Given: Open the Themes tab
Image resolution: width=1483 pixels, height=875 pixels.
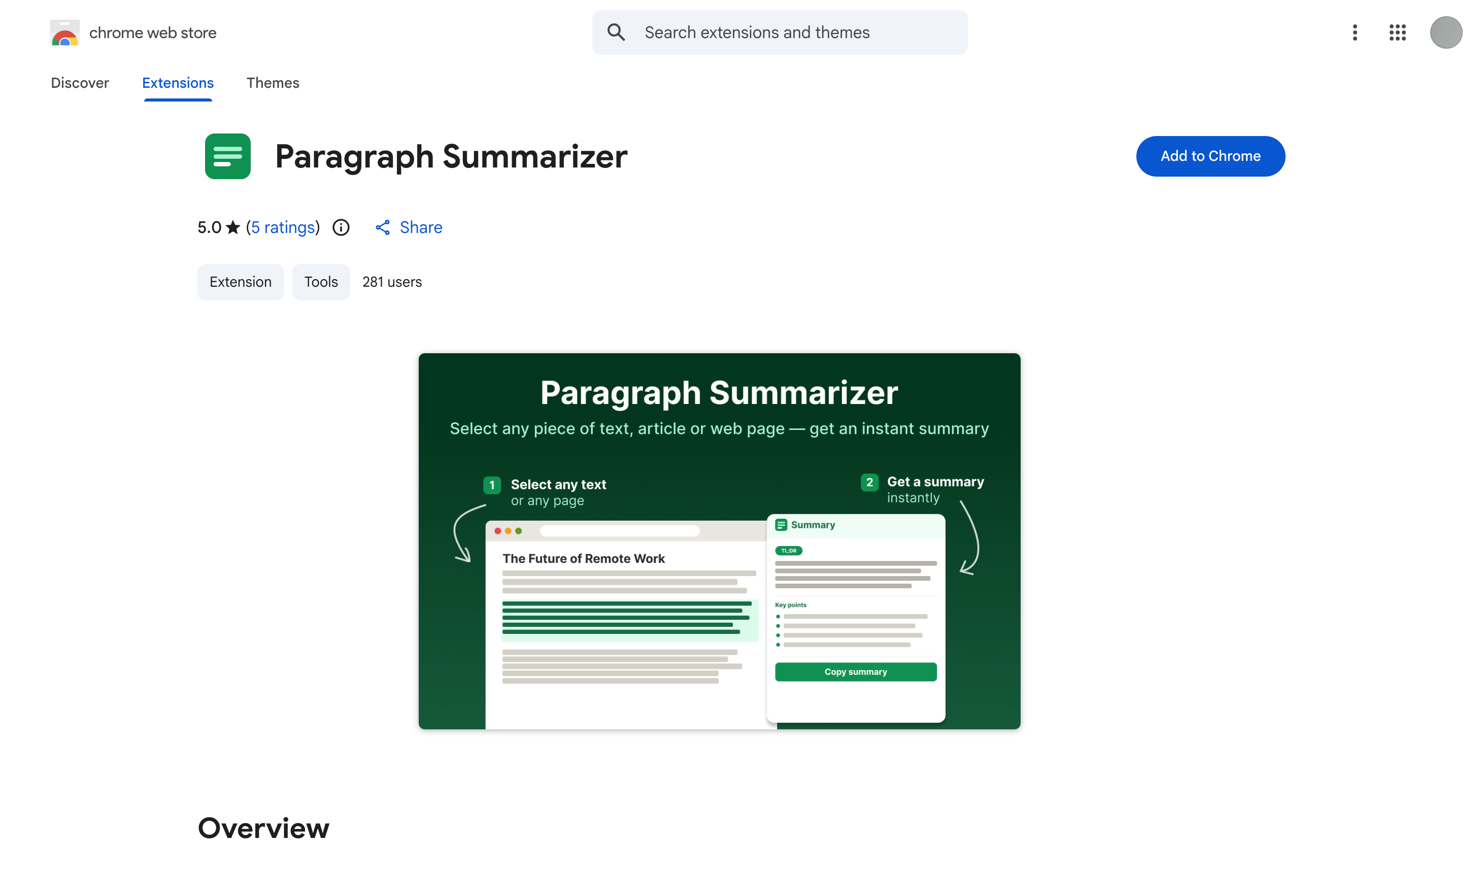Looking at the screenshot, I should coord(273,83).
